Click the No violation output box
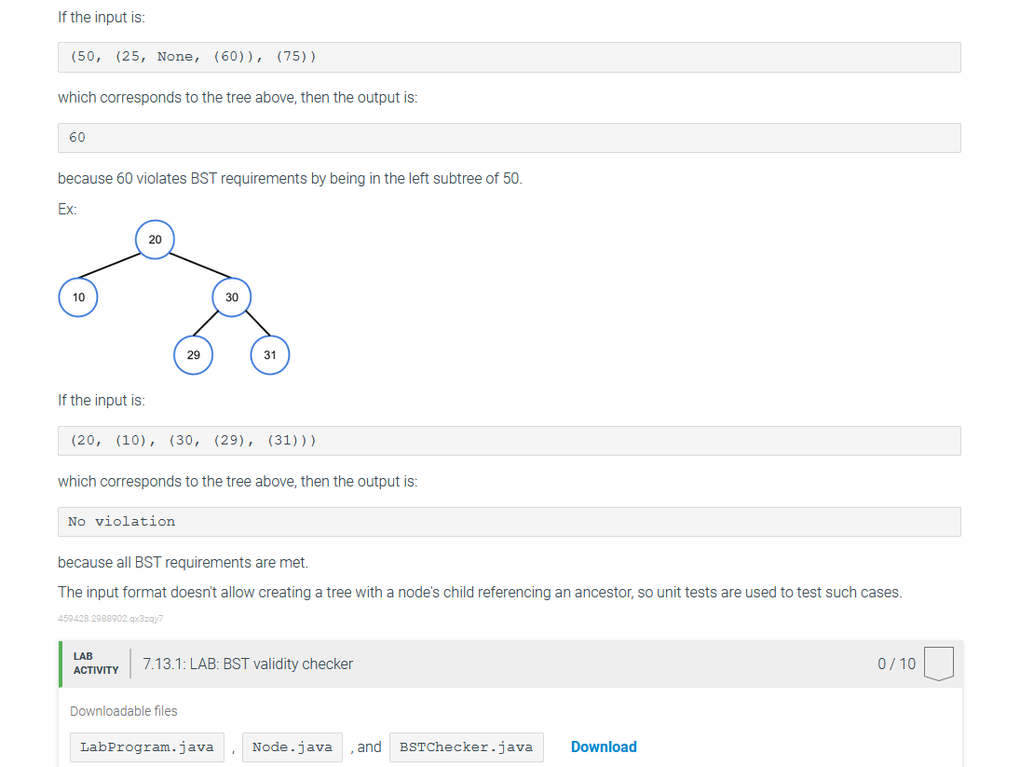This screenshot has height=767, width=1020. (x=510, y=522)
